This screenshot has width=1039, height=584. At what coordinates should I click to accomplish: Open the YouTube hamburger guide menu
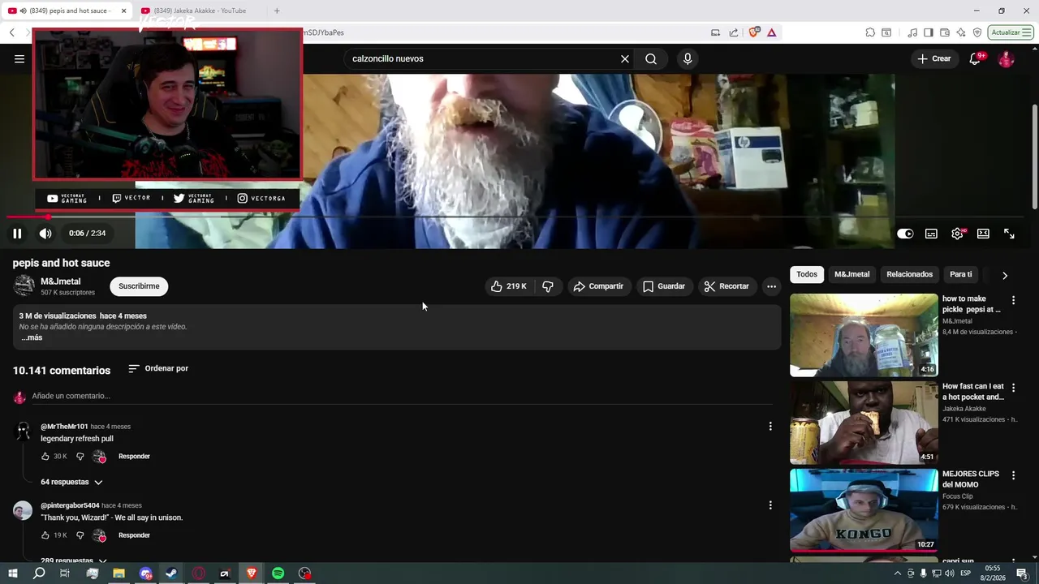pos(19,58)
